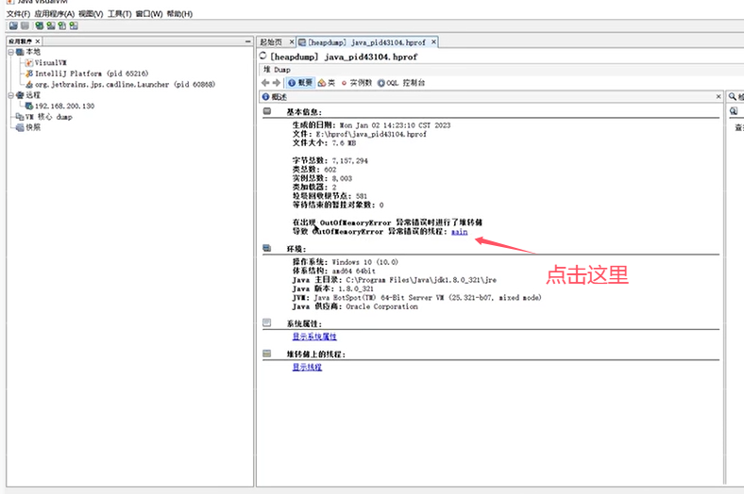This screenshot has width=744, height=494.
Task: Click the first toolbar icon (load snapshot)
Action: [13, 25]
